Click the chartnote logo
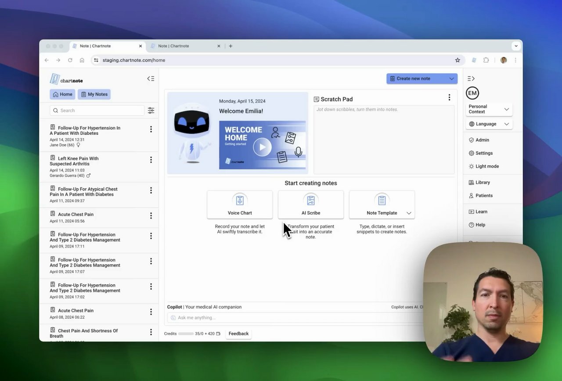This screenshot has height=381, width=562. 66,79
